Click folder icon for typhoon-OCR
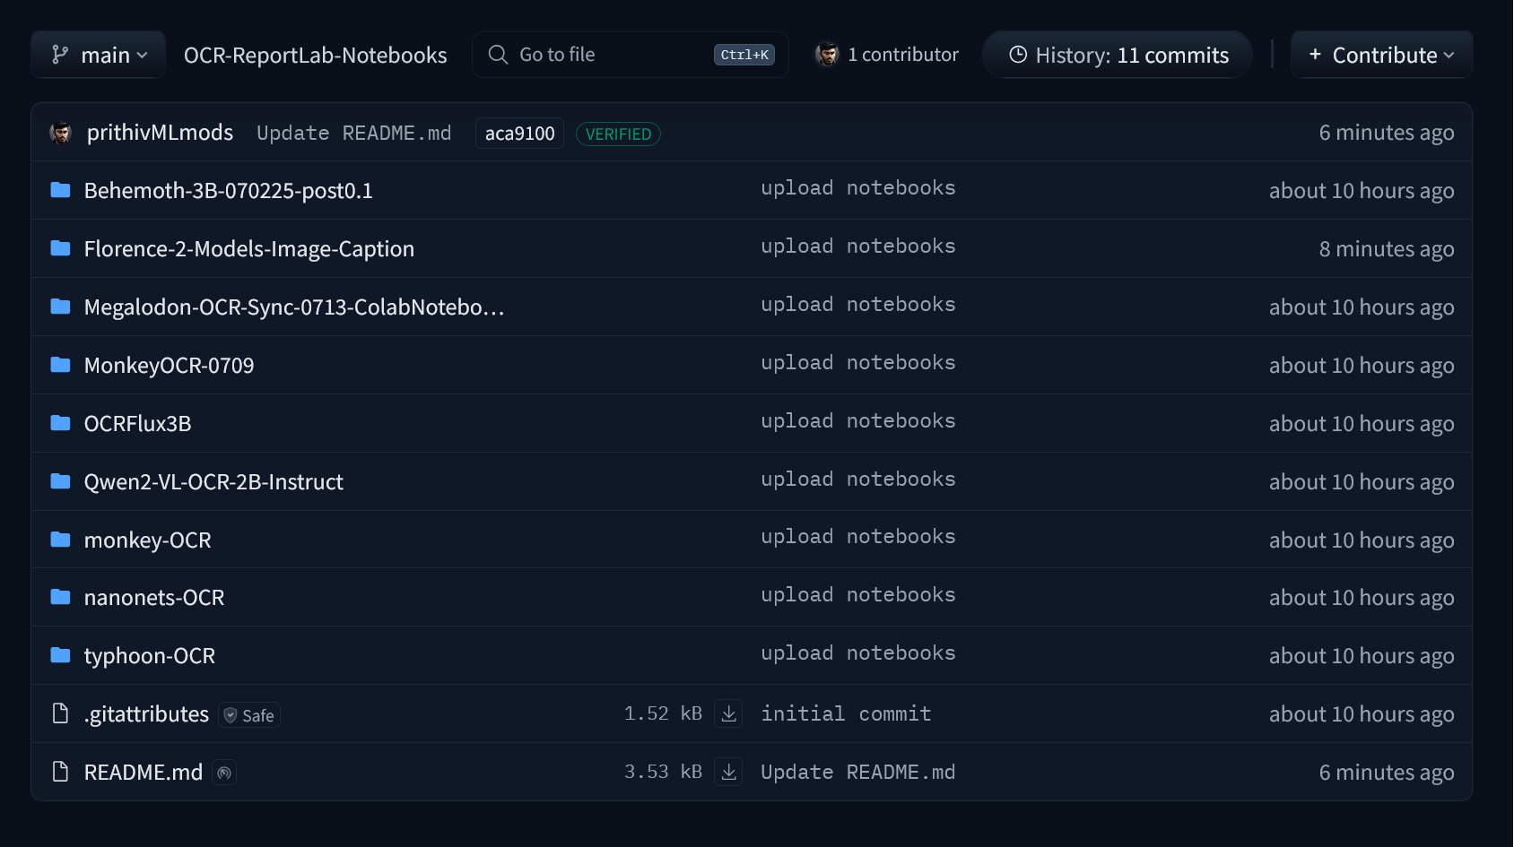 pyautogui.click(x=60, y=655)
